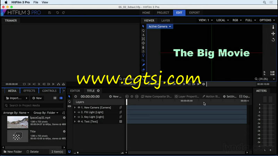This screenshot has height=156, width=278.
Task: Go to previous keyframe in timeline
Action: 127,96
